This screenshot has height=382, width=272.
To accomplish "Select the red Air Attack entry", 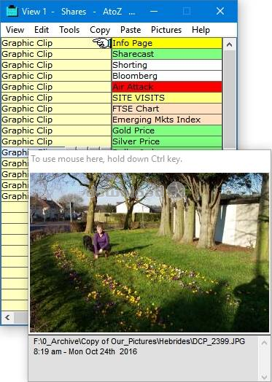I will [x=167, y=87].
